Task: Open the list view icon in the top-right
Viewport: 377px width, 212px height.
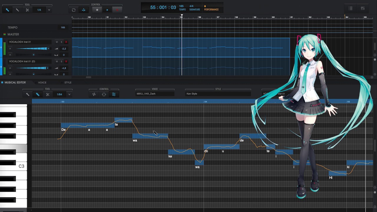Action: [x=350, y=9]
